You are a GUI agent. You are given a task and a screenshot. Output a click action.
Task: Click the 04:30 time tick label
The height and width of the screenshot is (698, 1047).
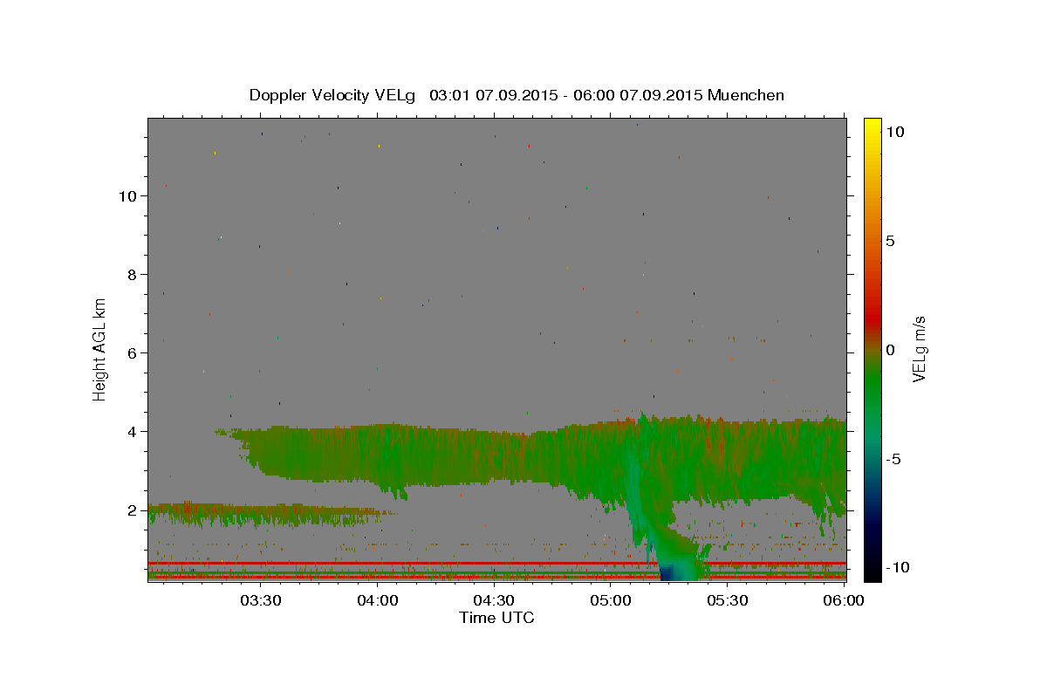coord(494,600)
